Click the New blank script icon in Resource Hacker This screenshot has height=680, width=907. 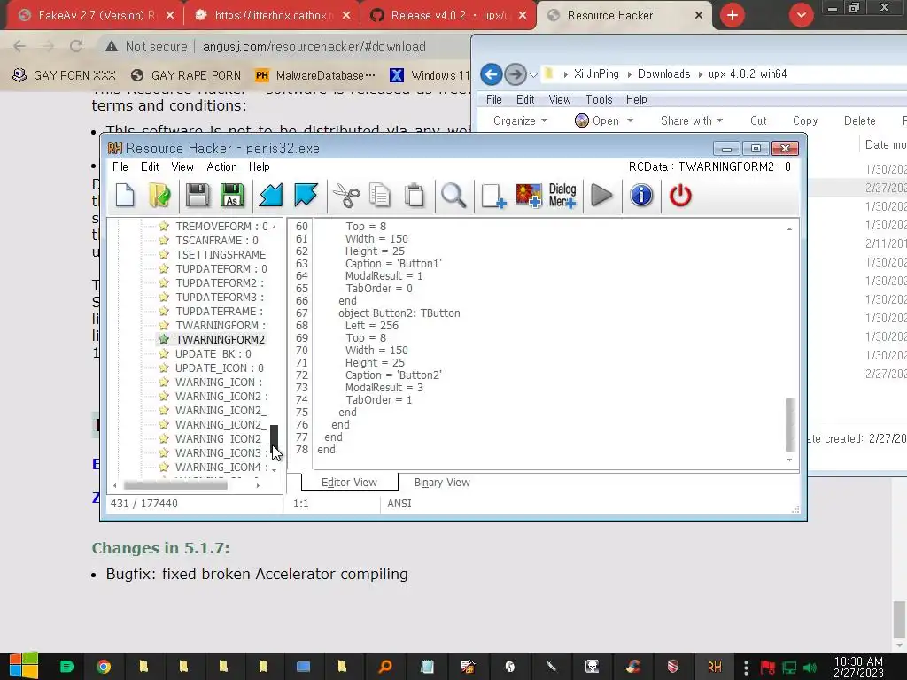pos(125,196)
